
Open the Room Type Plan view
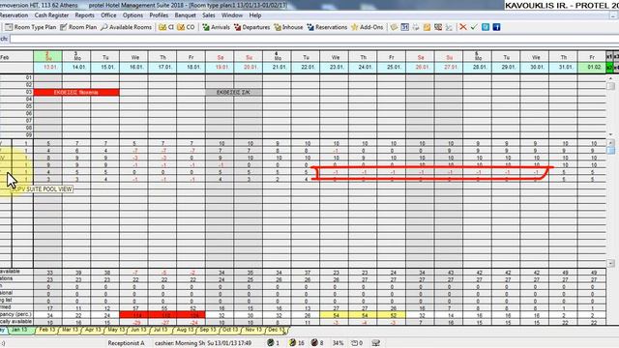click(31, 27)
